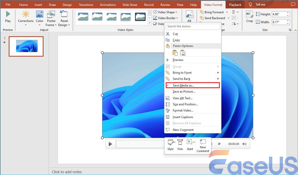Go to the Transitions tab

coord(86,5)
